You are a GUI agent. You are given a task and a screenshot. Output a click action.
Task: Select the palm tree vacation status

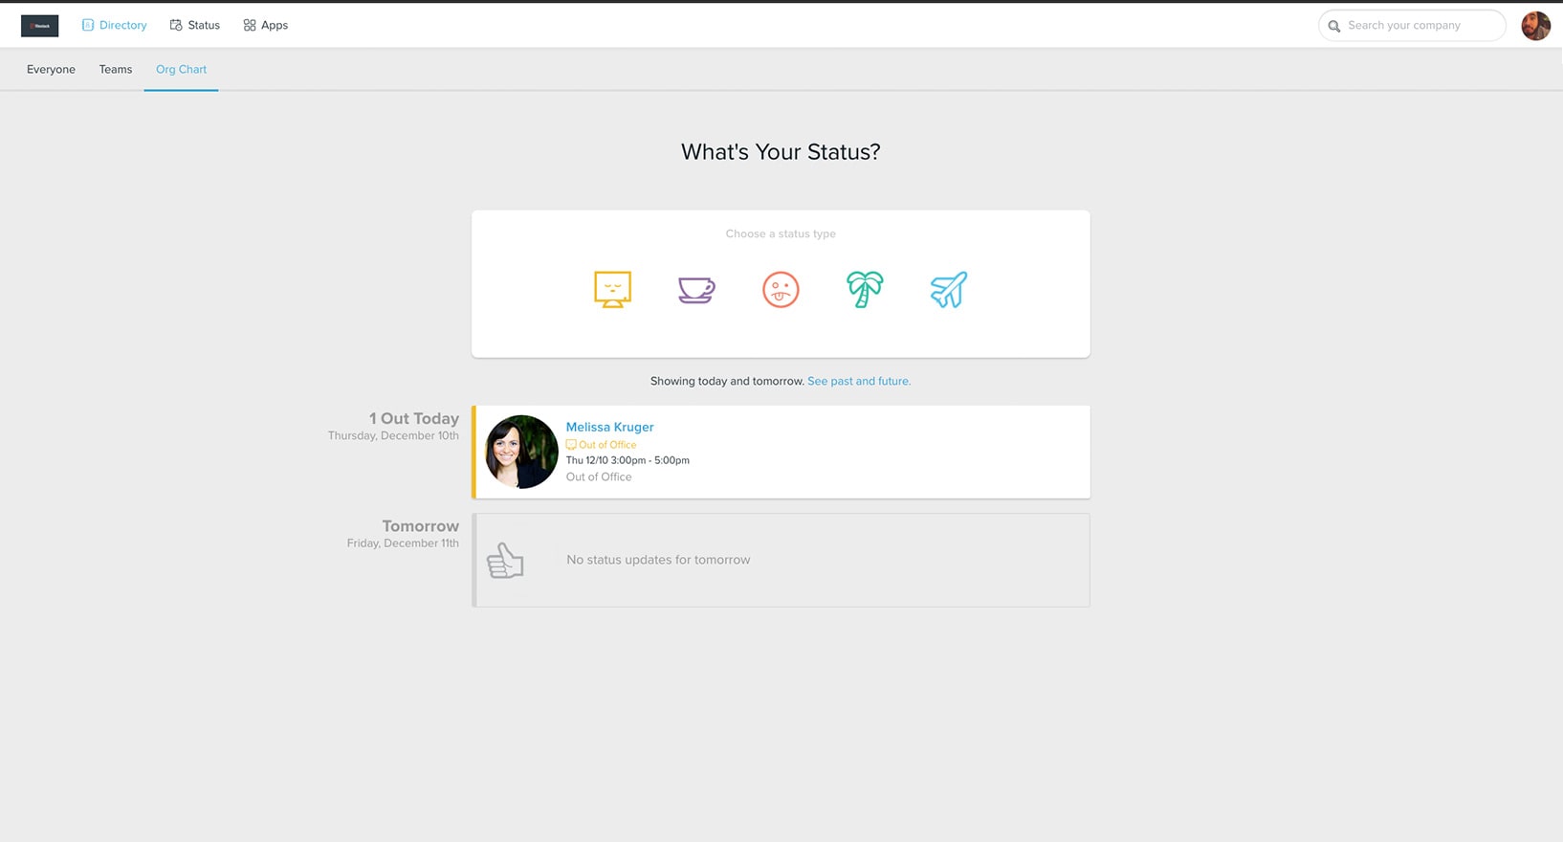click(x=865, y=289)
